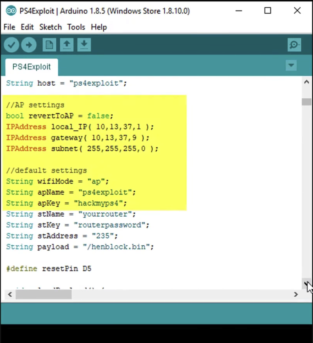This screenshot has width=313, height=343.
Task: Click the vertical scrollbar down arrow
Action: [x=306, y=283]
